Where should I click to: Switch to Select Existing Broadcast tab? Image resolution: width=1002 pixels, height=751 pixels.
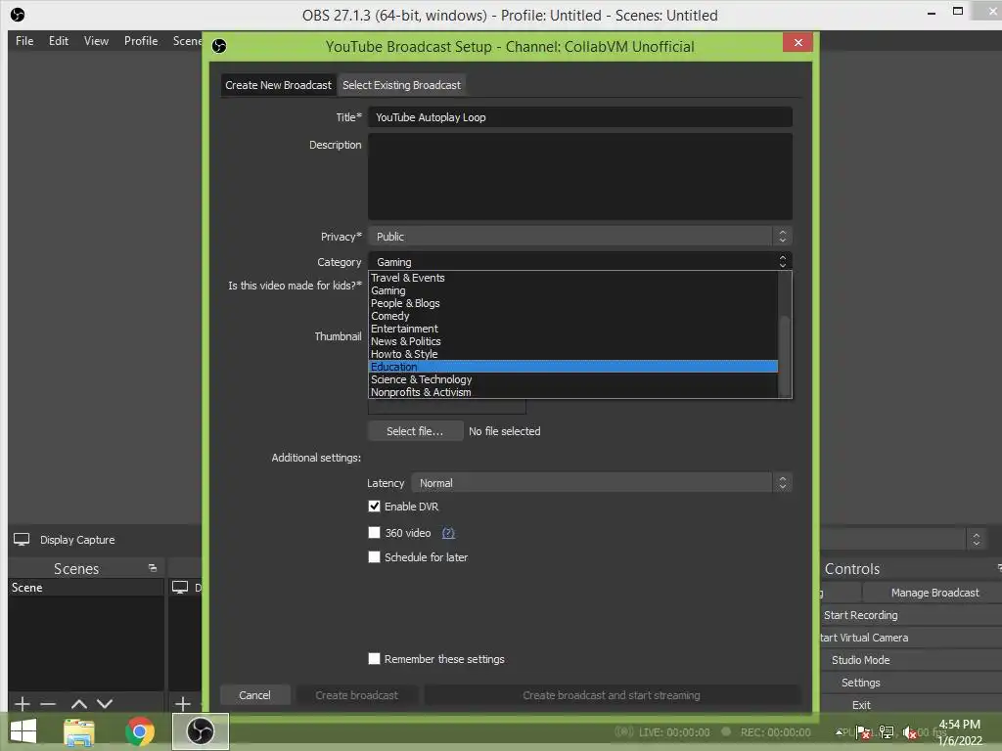pos(401,85)
